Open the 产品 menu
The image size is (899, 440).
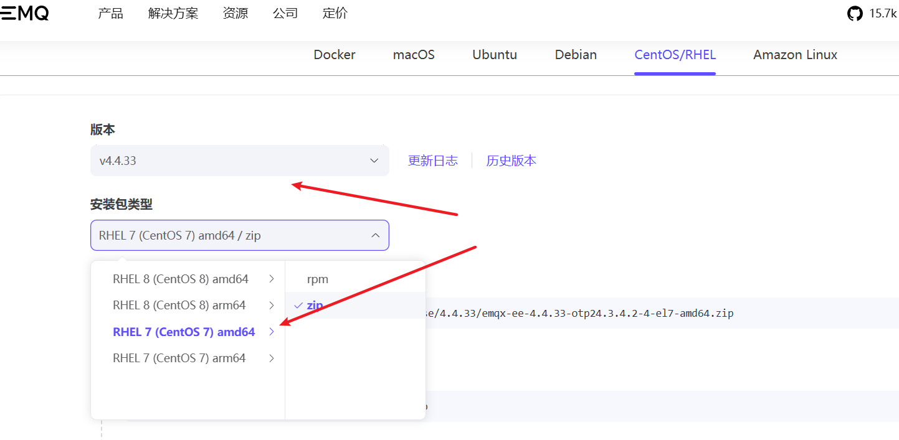pyautogui.click(x=110, y=14)
